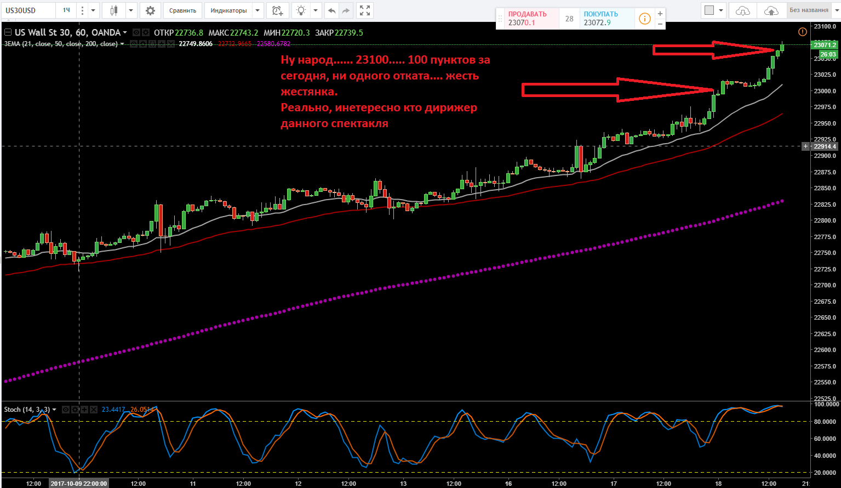Open settings gear for Stoch indicator

[x=75, y=410]
